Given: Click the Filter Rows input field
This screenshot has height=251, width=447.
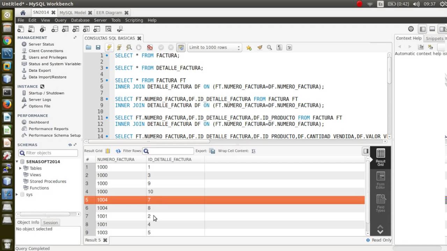Looking at the screenshot, I should point(168,151).
